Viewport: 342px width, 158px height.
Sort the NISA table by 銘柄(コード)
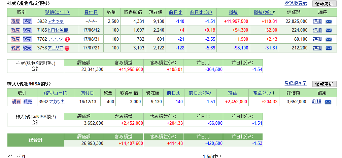56,93
